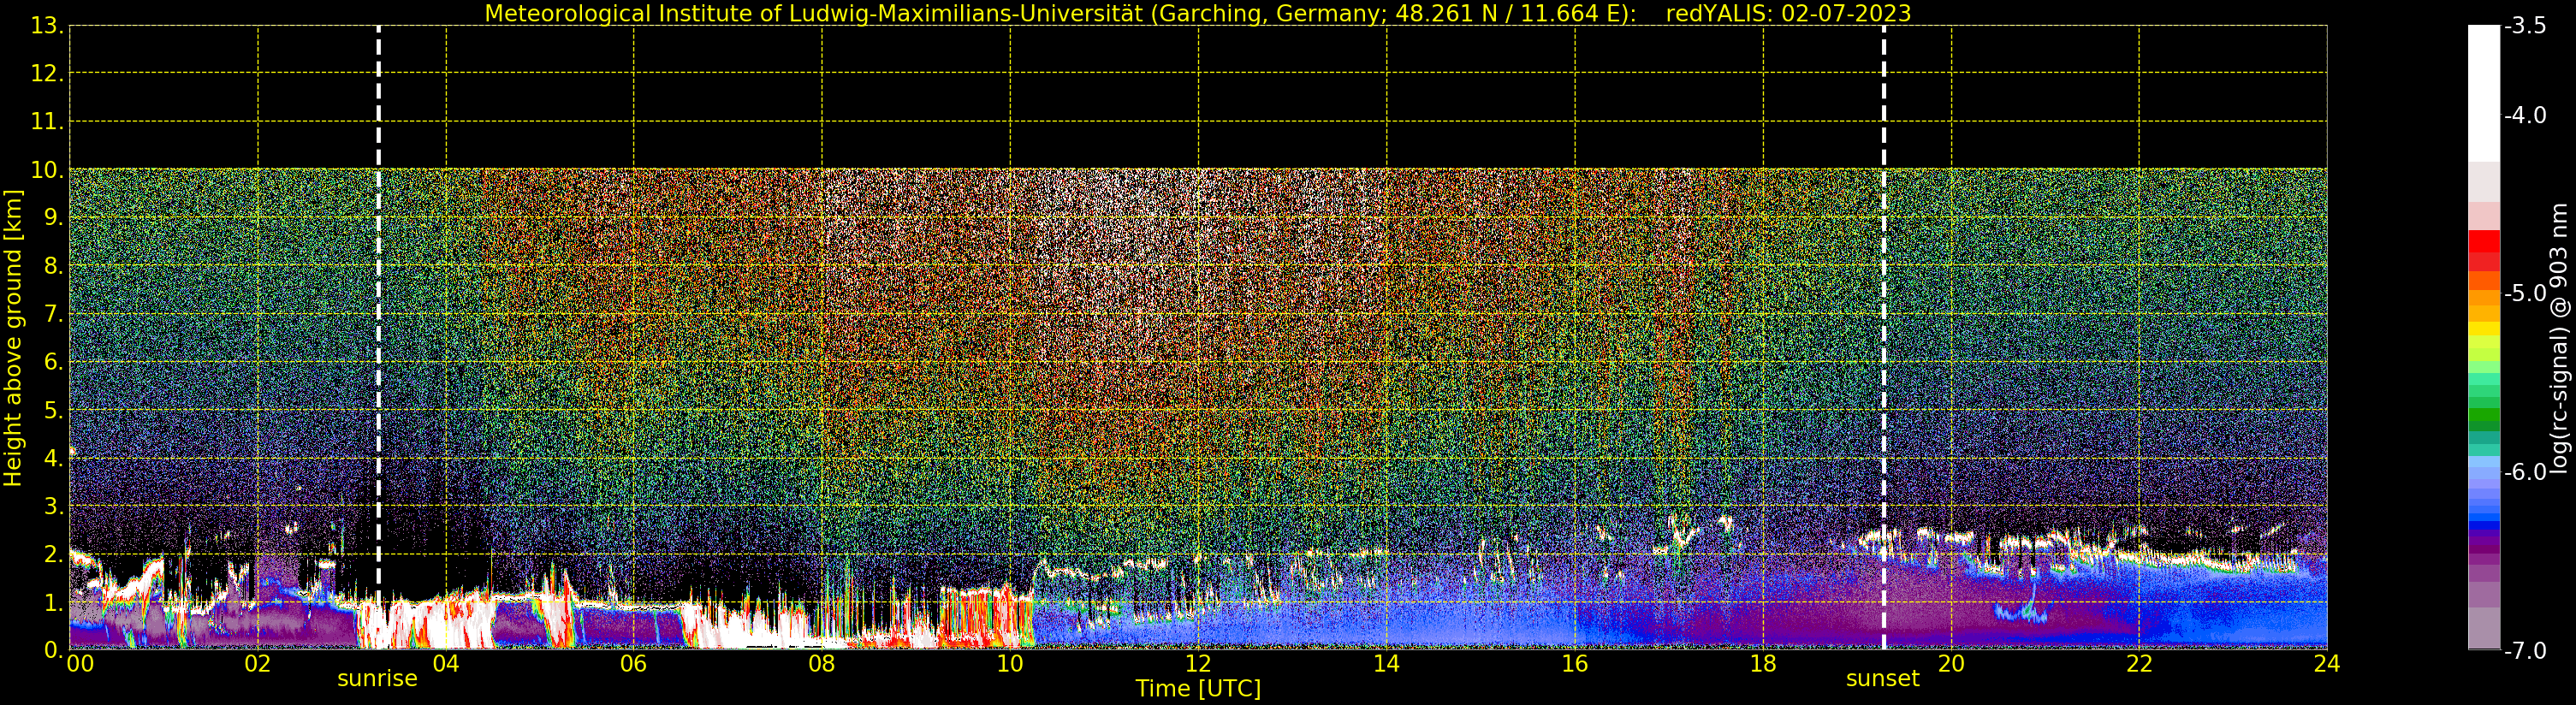Screen dimensions: 2576x705
Task: Click the y-axis tick label '7.'
Action: (x=54, y=314)
